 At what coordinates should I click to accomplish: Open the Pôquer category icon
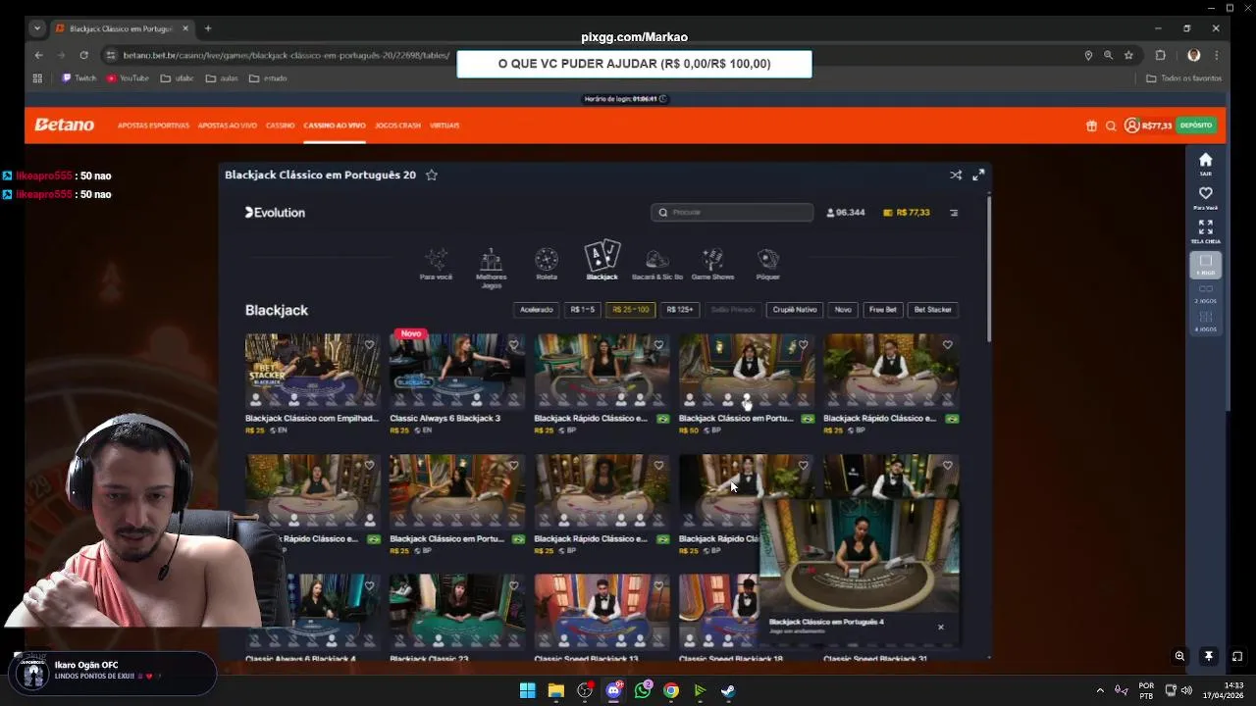pos(768,263)
